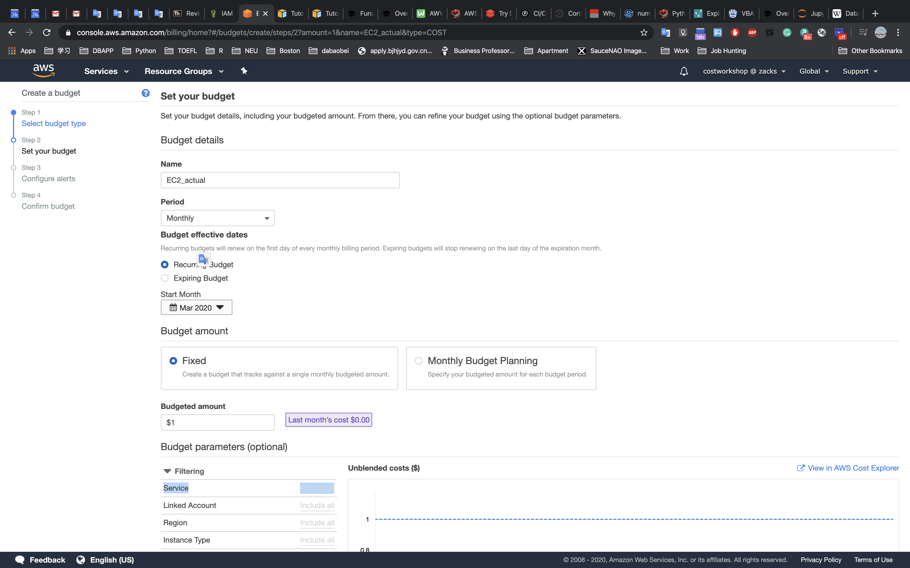Click the blue help question mark icon
910x568 pixels.
(145, 93)
